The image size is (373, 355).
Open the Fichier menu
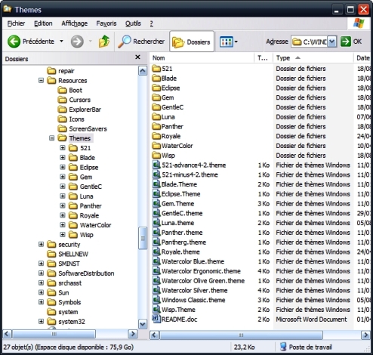(16, 23)
